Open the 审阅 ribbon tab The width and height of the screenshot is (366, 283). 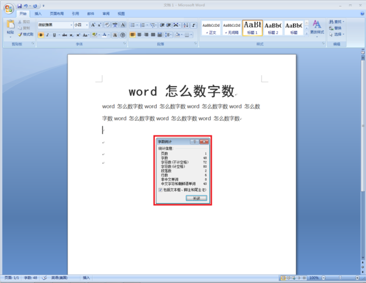coord(106,13)
